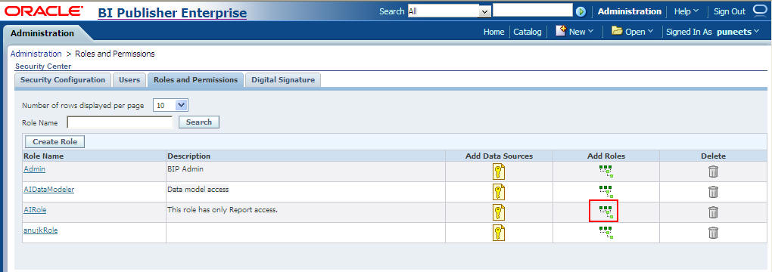Delete AIRole using trash icon
Image resolution: width=772 pixels, height=272 pixels.
[713, 212]
